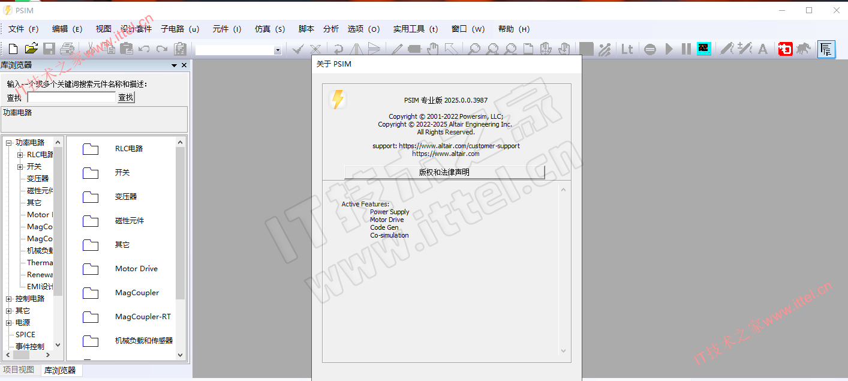Click the MagCoupler-RT folder icon
Viewport: 848px width, 381px height.
pos(91,317)
